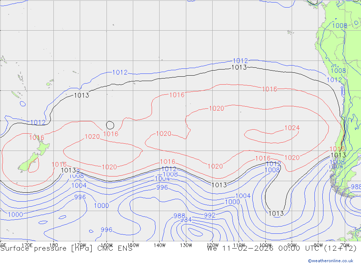Viewport: 361px width, 264px height.
Task: Click the 988 label near South America's tip
Action: 356,187
